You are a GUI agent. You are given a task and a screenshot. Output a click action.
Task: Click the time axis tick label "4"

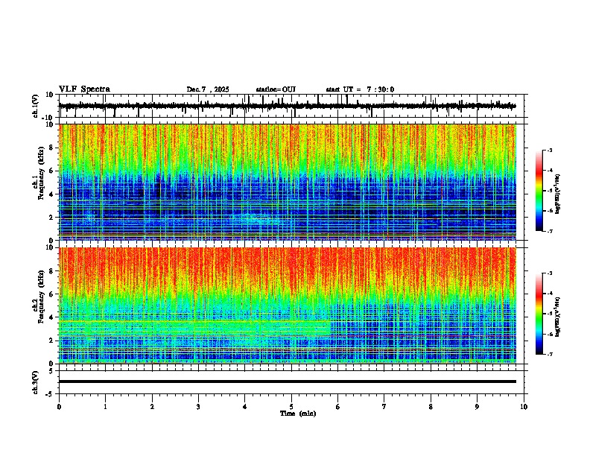(x=245, y=407)
